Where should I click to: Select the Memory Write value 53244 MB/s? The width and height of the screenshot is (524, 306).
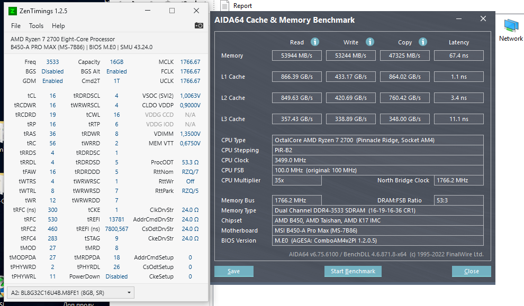point(350,55)
